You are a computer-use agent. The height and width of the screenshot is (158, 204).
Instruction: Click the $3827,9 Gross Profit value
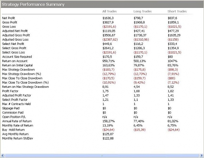(108, 22)
